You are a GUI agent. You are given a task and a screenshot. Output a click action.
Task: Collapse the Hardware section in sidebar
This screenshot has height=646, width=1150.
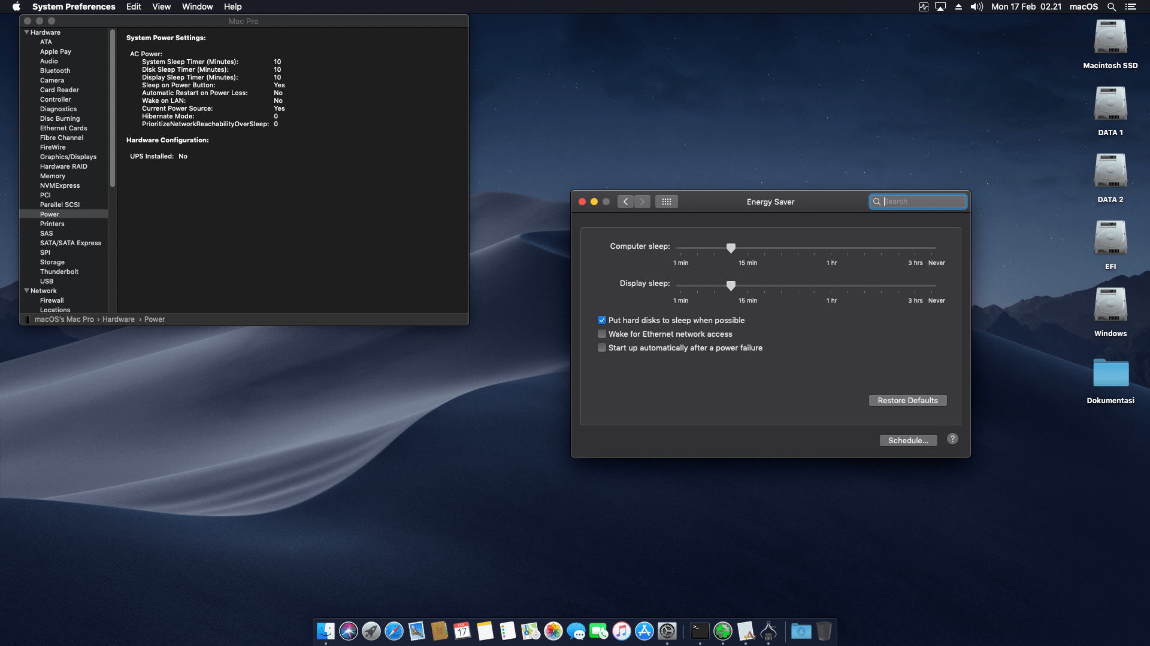pyautogui.click(x=26, y=32)
